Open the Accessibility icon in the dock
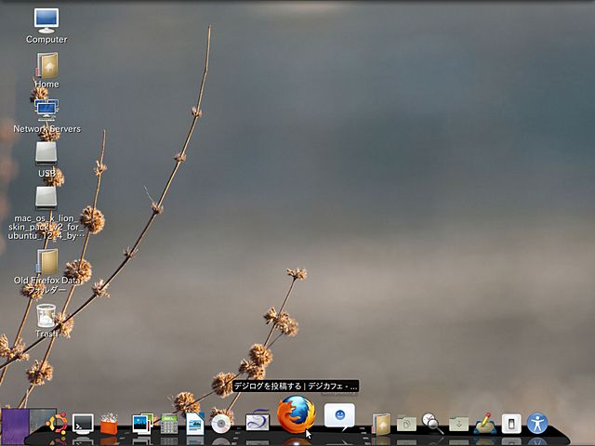 [537, 424]
